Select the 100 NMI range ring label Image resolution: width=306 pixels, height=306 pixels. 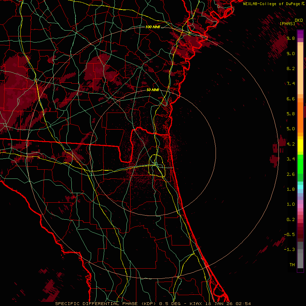click(153, 27)
